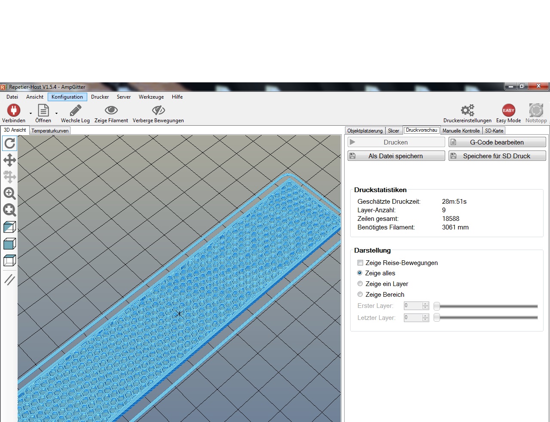
Task: Toggle the log with Wechsle Log
Action: (75, 110)
